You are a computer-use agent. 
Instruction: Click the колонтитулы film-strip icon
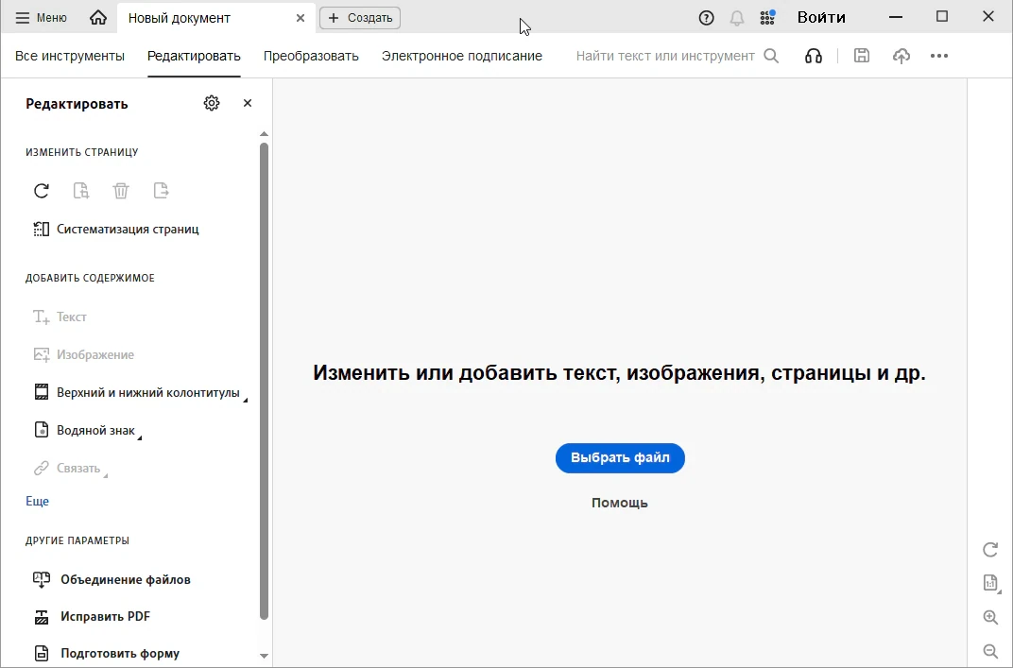42,393
